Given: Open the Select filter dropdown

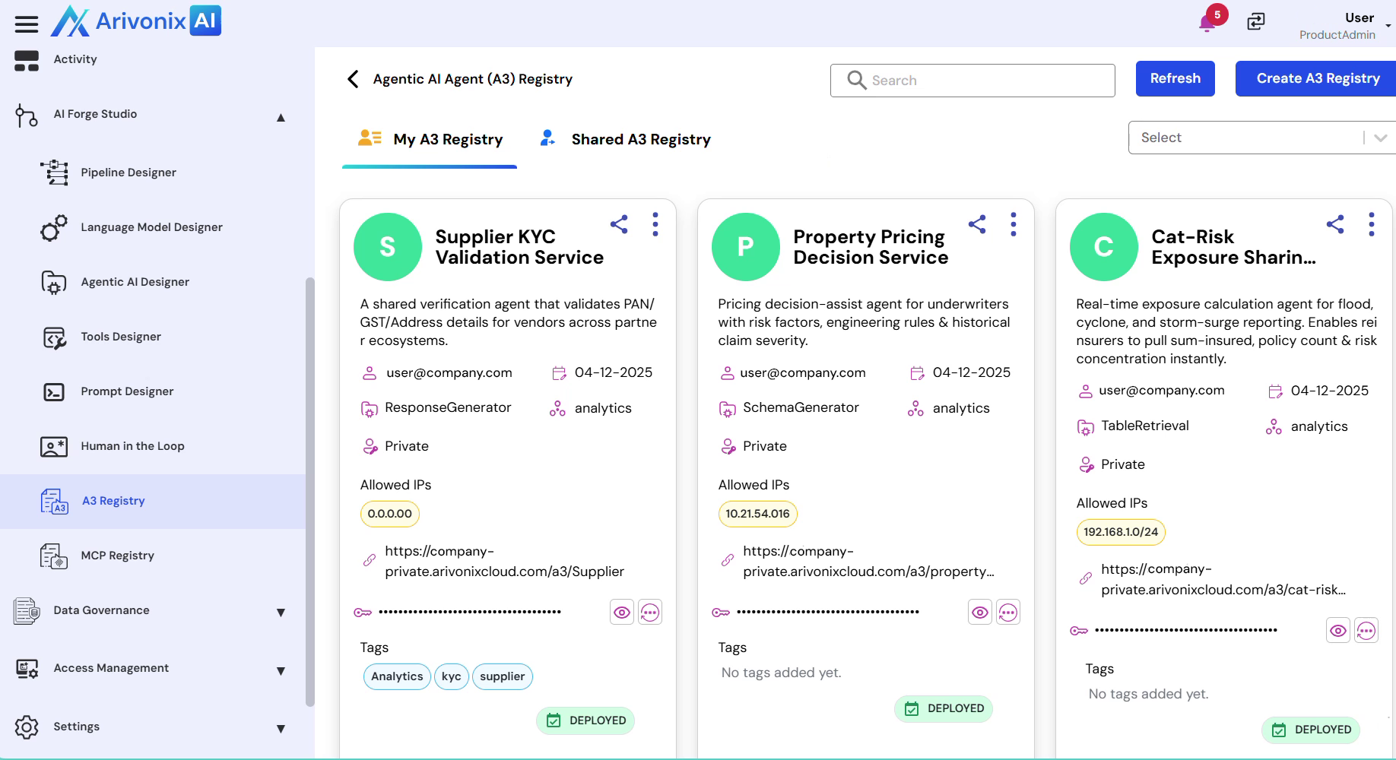Looking at the screenshot, I should click(1261, 138).
